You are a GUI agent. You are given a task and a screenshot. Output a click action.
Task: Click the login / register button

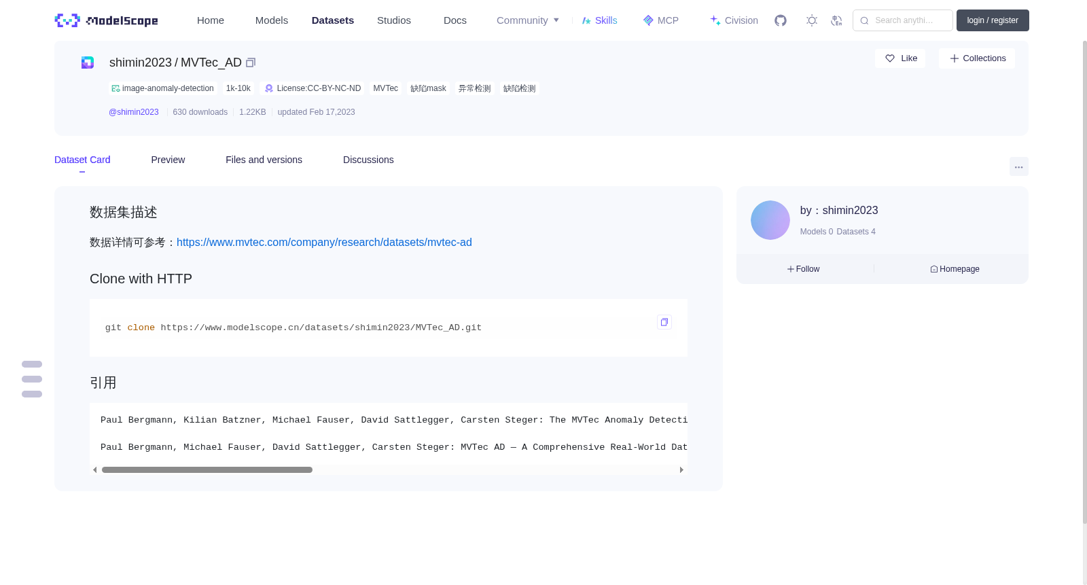coord(993,20)
